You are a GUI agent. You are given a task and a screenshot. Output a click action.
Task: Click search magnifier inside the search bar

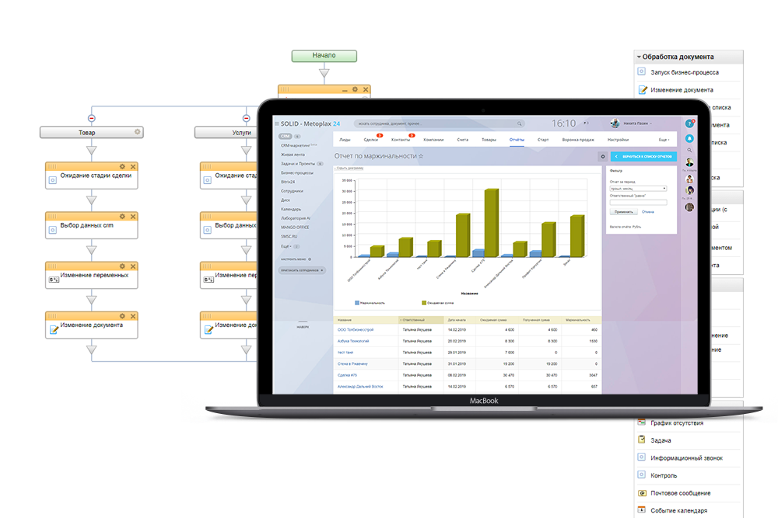(x=519, y=123)
